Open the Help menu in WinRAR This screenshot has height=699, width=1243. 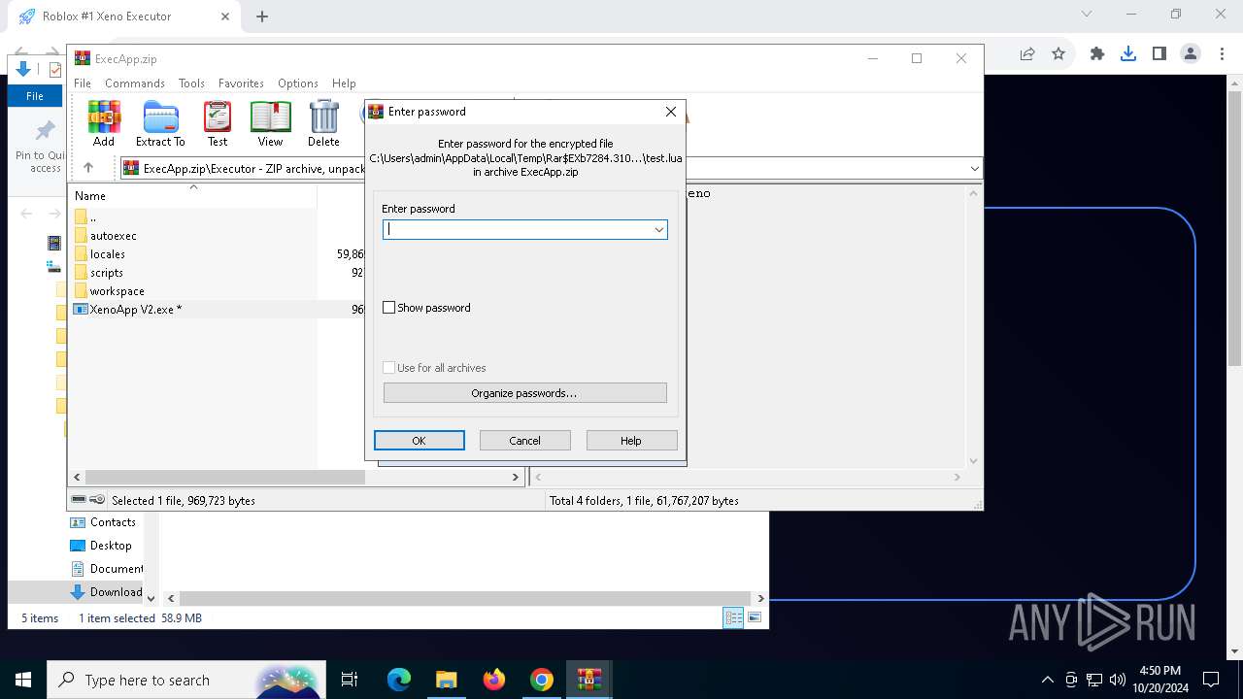[344, 83]
